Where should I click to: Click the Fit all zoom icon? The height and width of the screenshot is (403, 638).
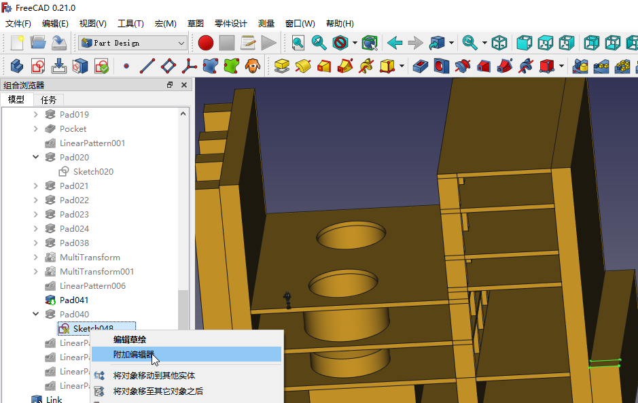[x=298, y=43]
